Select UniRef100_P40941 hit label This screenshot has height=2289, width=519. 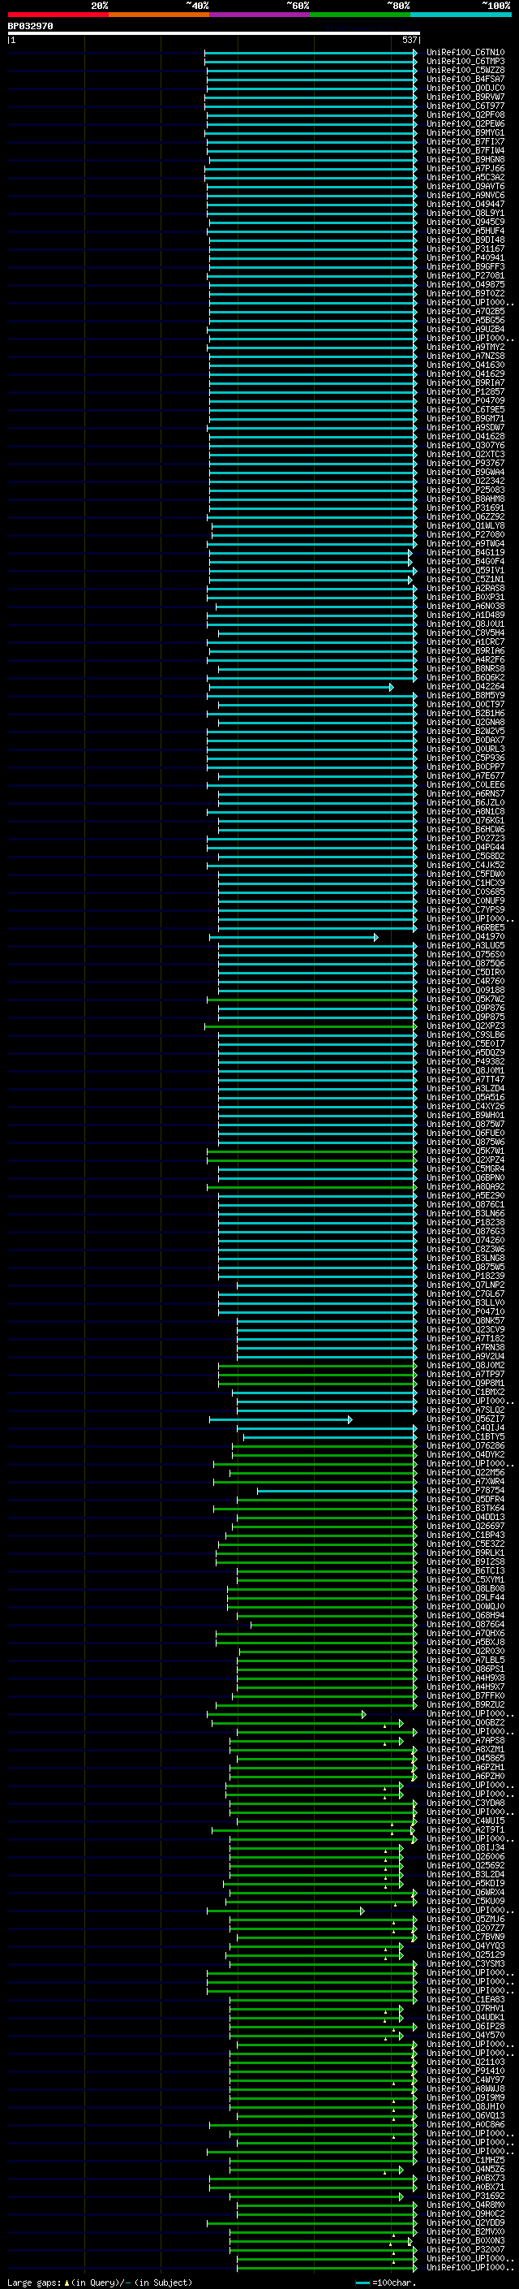coord(465,257)
